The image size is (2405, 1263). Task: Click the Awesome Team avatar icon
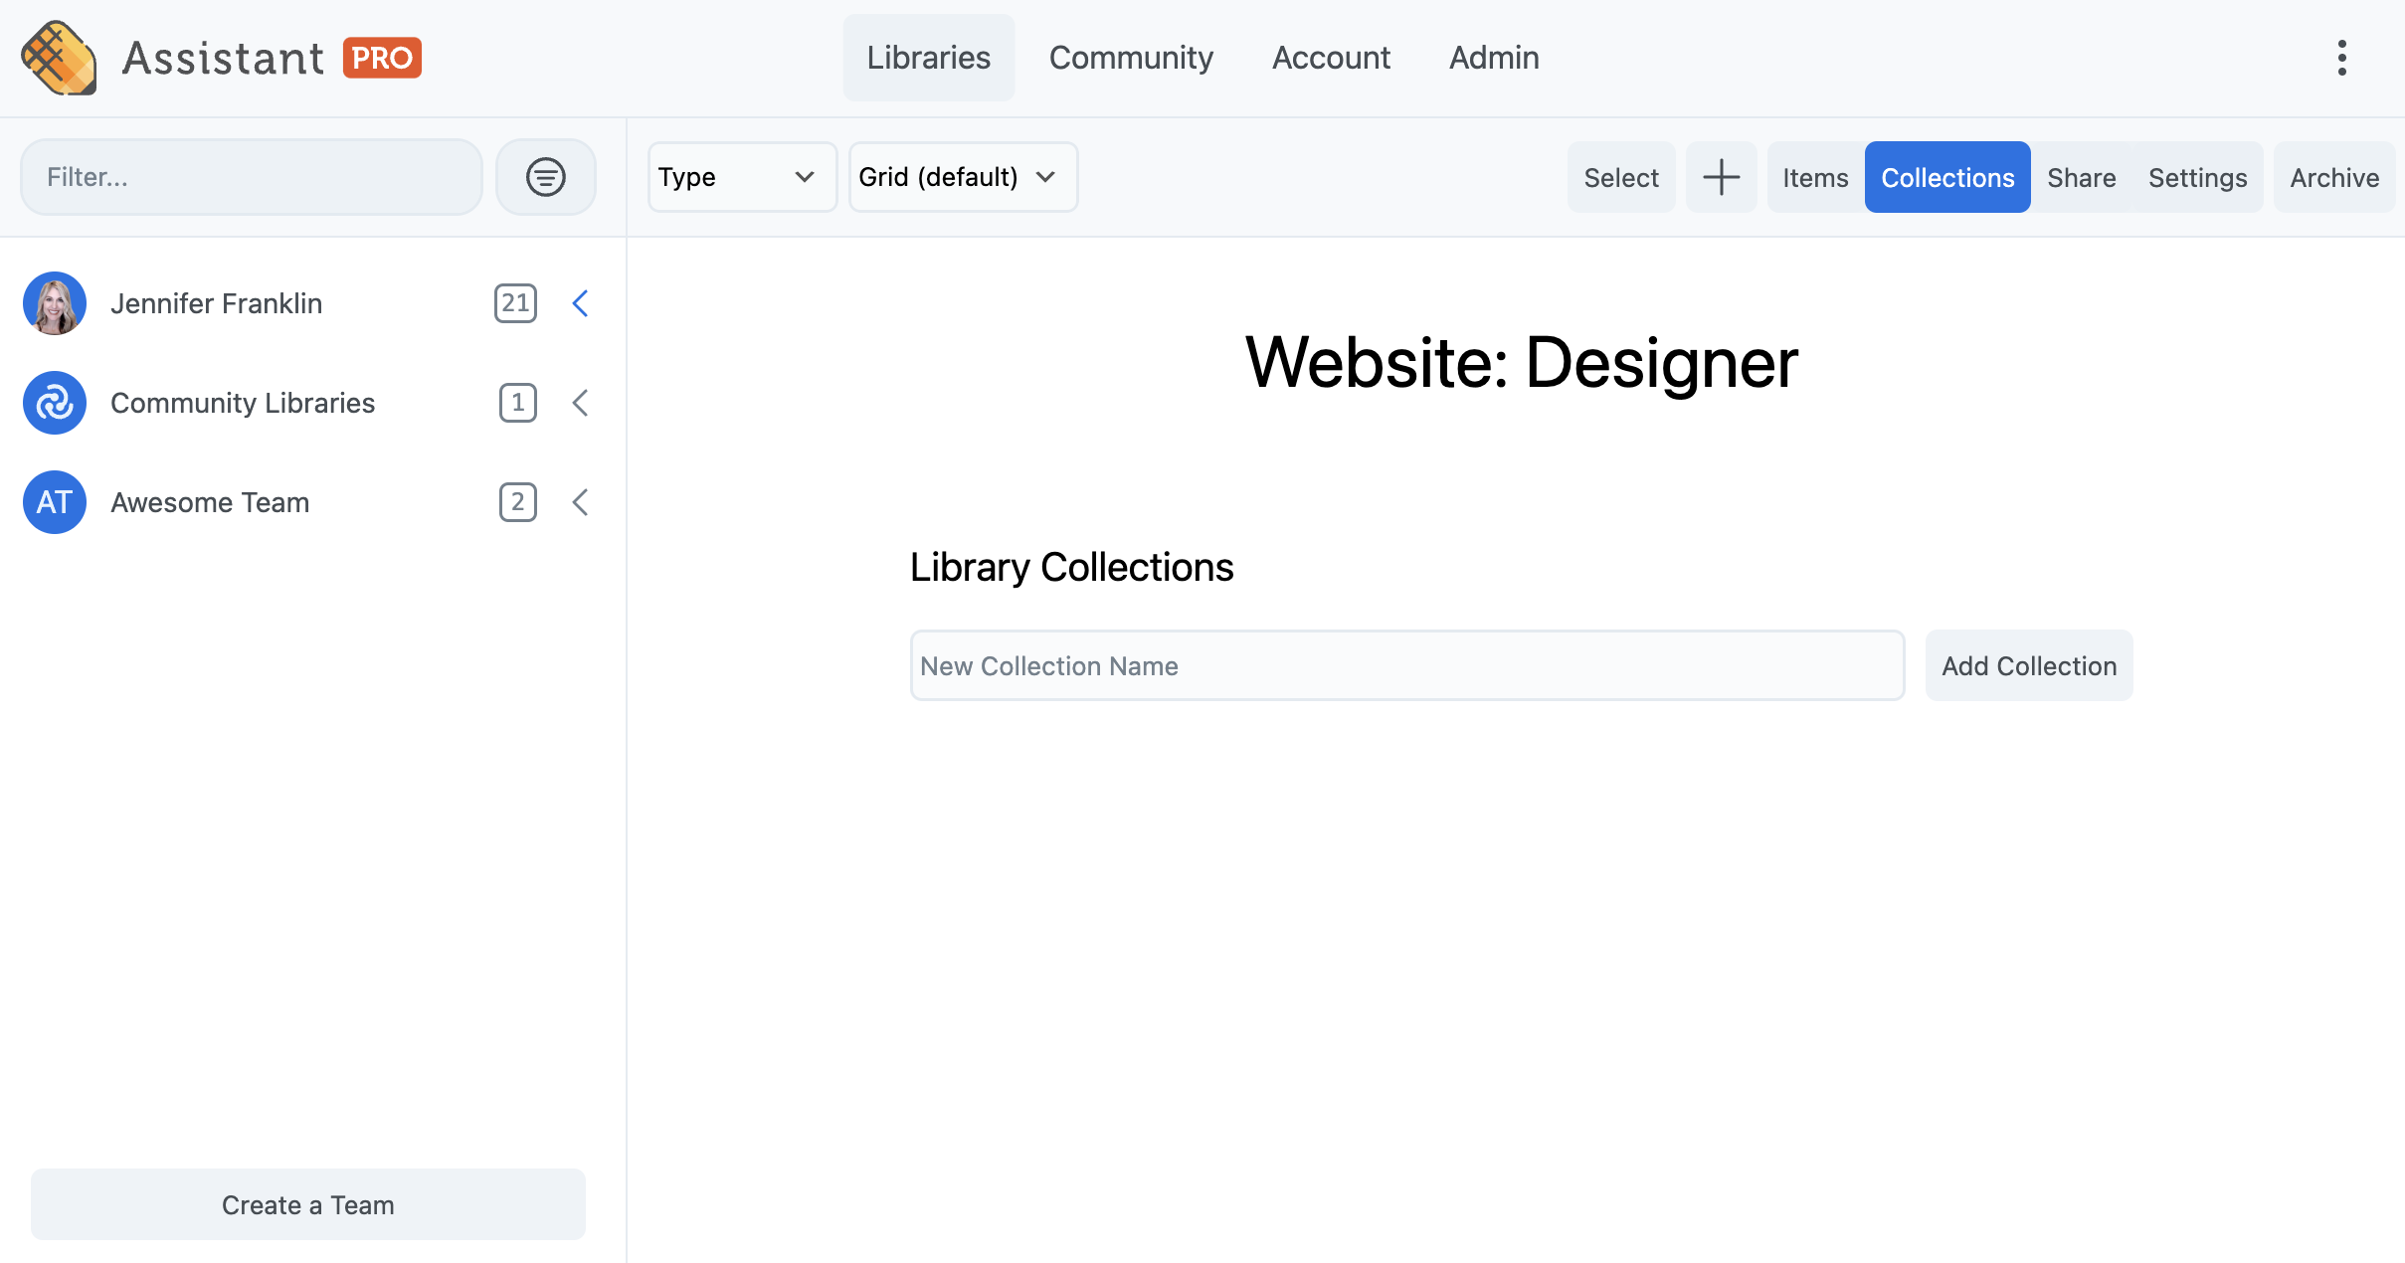[x=56, y=501]
